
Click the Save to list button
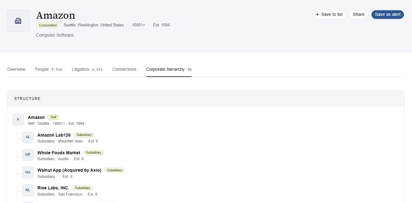[329, 15]
